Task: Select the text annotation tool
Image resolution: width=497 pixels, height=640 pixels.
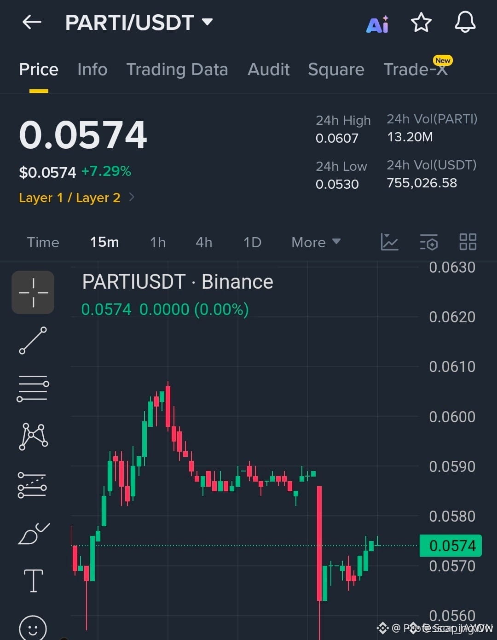Action: [x=33, y=581]
